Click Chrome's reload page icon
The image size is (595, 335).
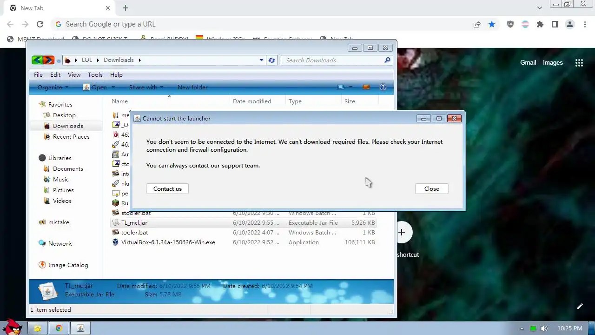coord(40,24)
